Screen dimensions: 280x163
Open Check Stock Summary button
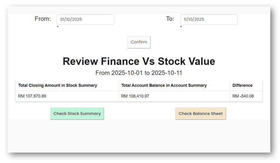tap(77, 113)
